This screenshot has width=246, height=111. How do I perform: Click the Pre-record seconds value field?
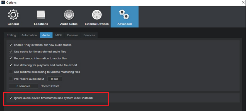(55, 79)
